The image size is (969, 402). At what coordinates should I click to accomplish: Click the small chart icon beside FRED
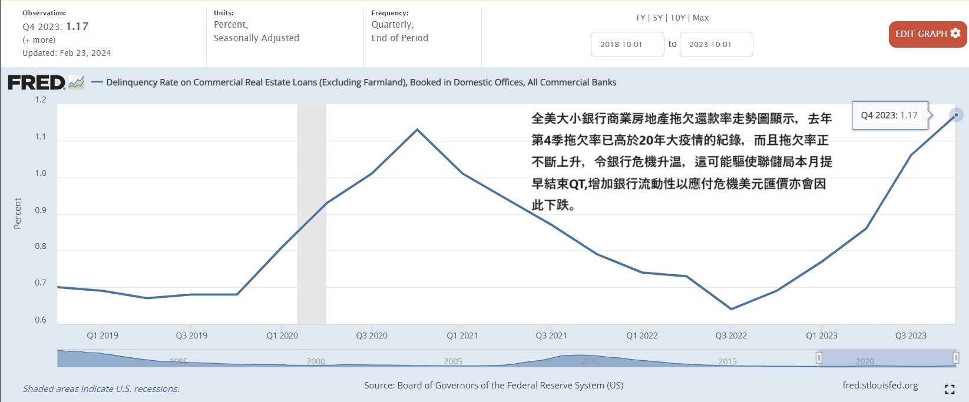pyautogui.click(x=77, y=82)
